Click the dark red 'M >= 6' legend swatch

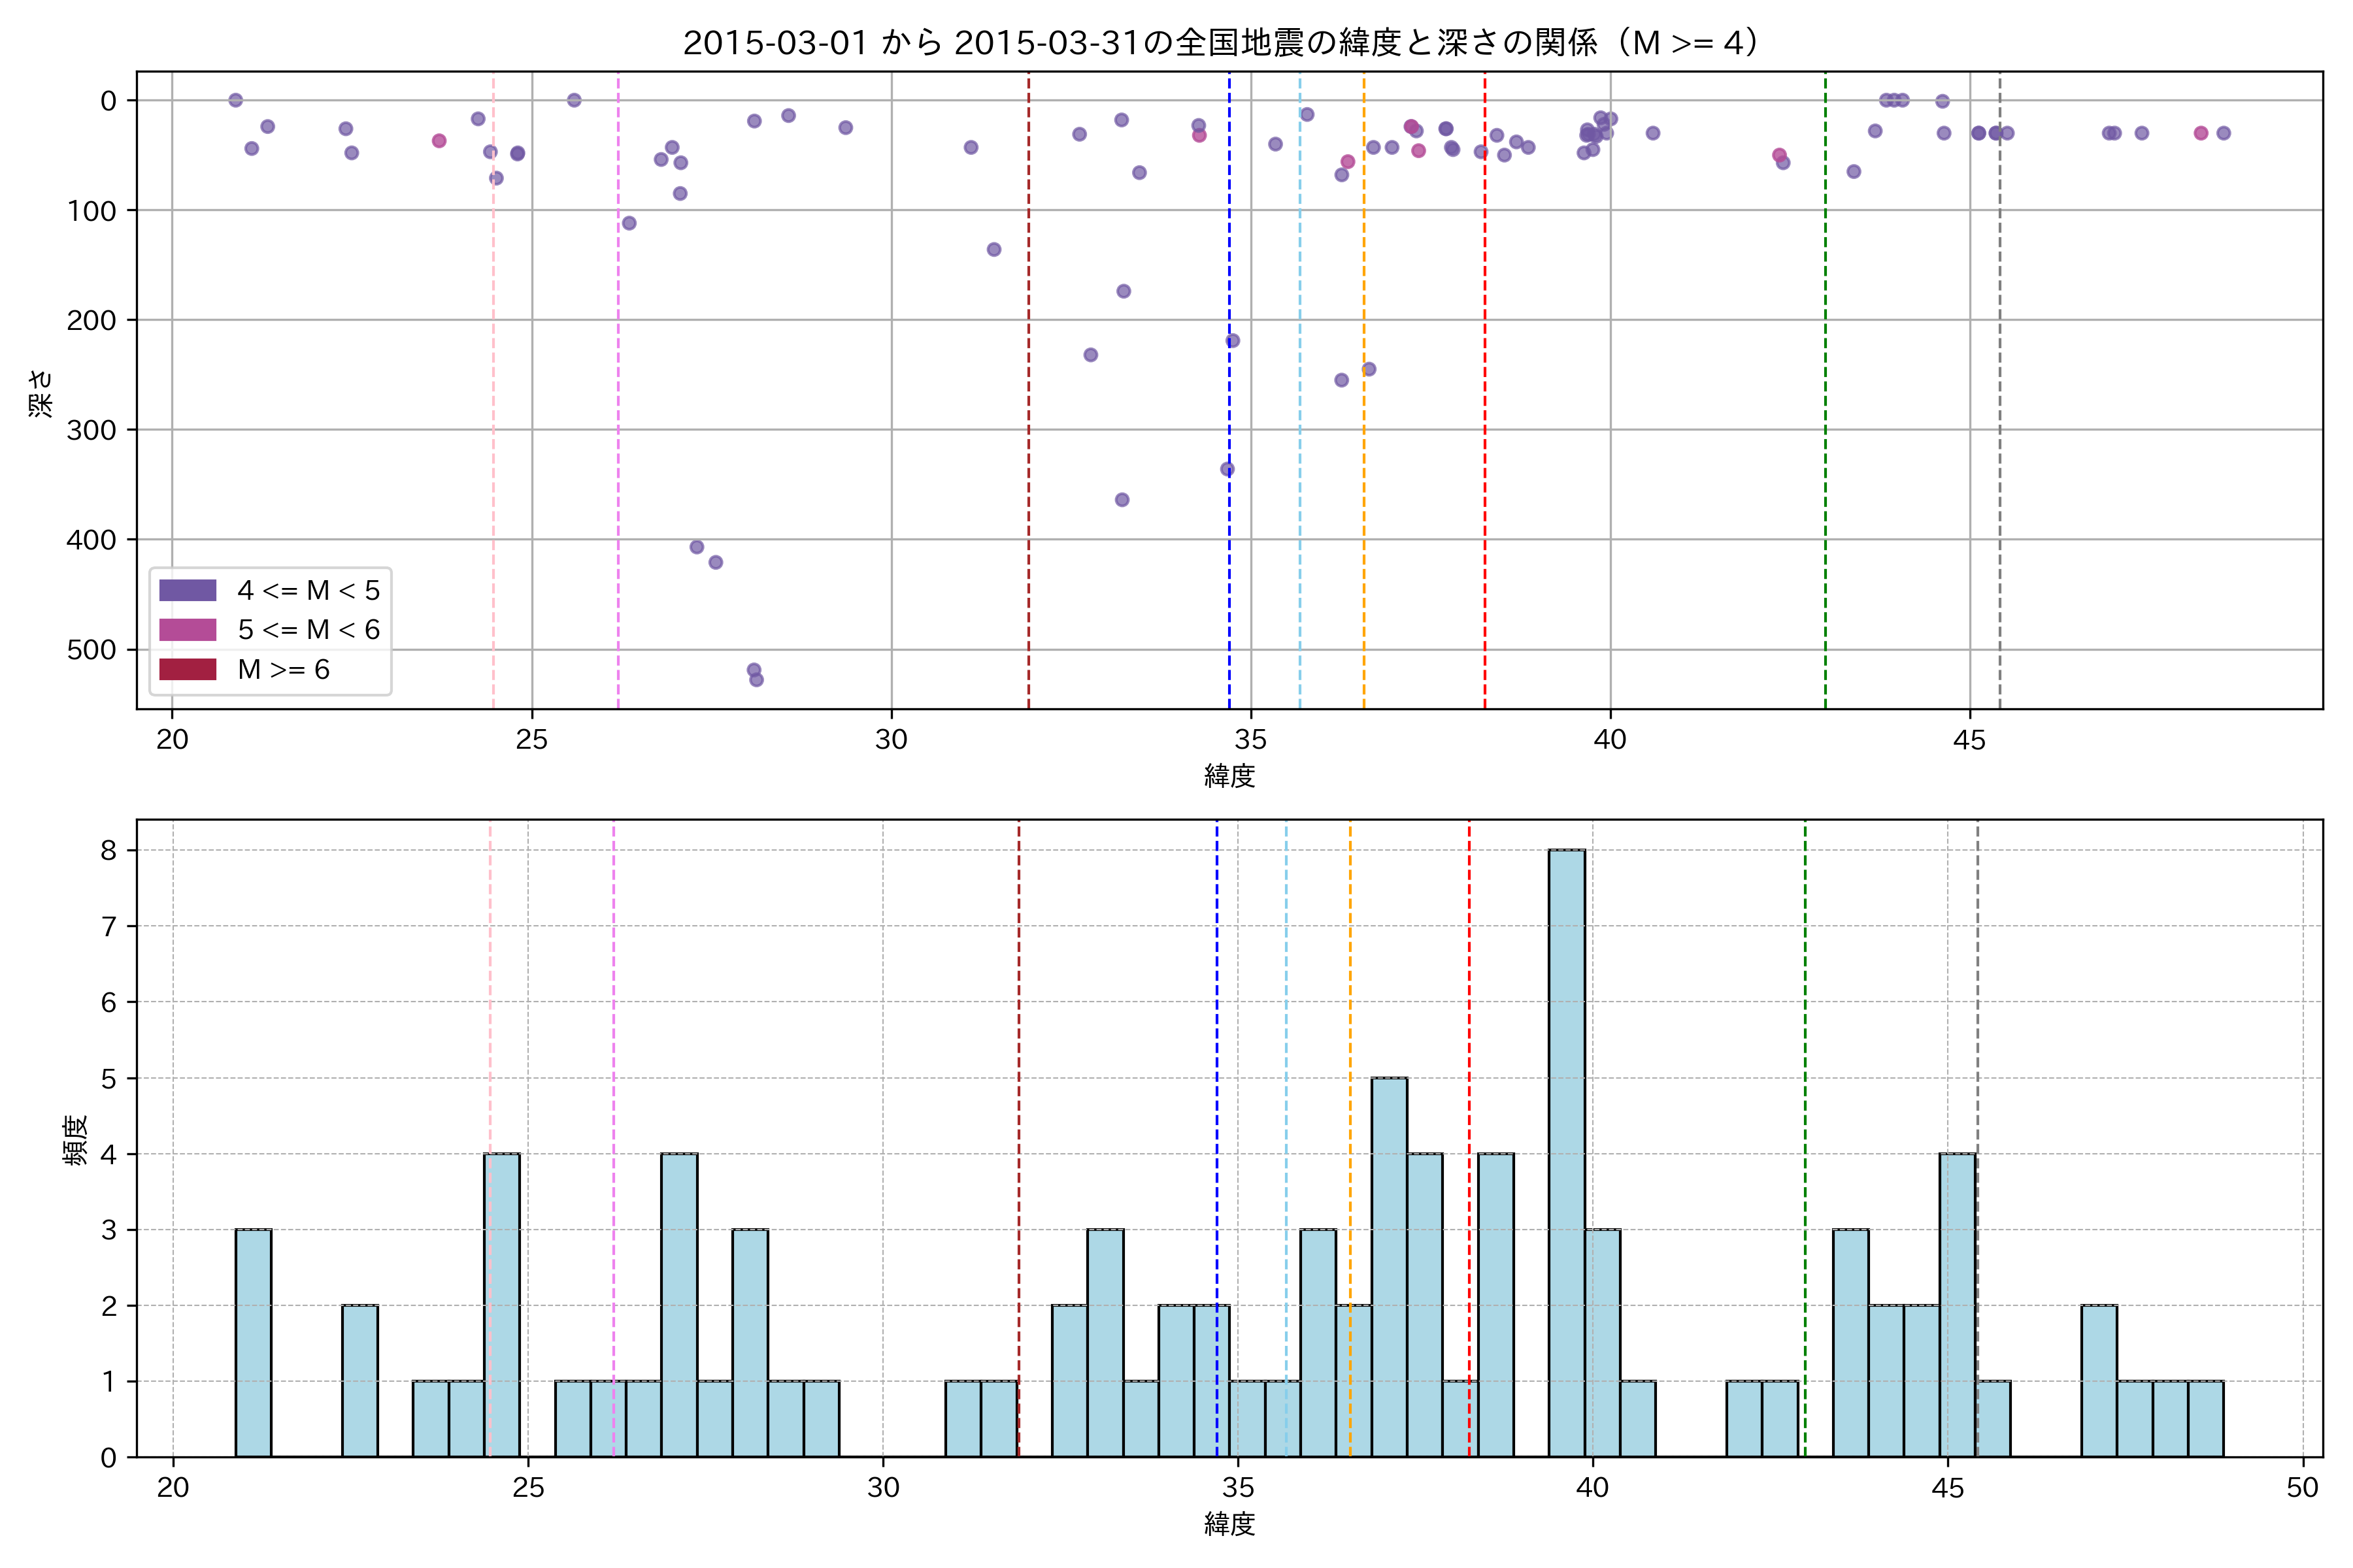[x=187, y=669]
